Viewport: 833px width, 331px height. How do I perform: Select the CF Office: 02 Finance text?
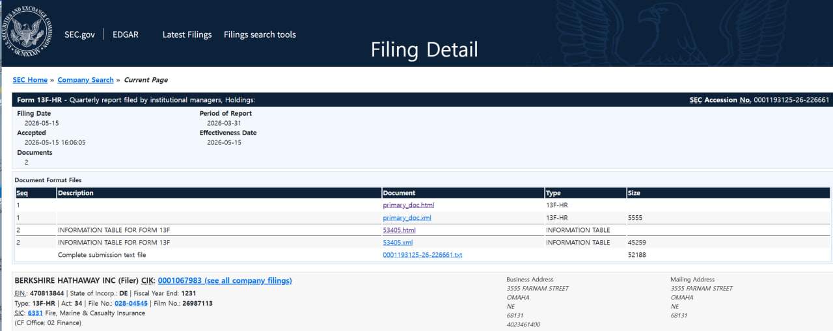point(48,323)
